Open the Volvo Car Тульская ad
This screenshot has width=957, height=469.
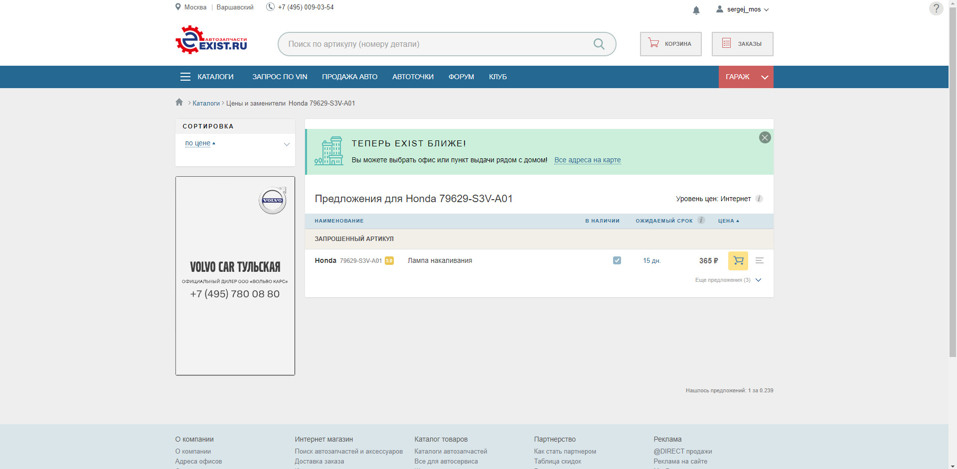pos(235,275)
